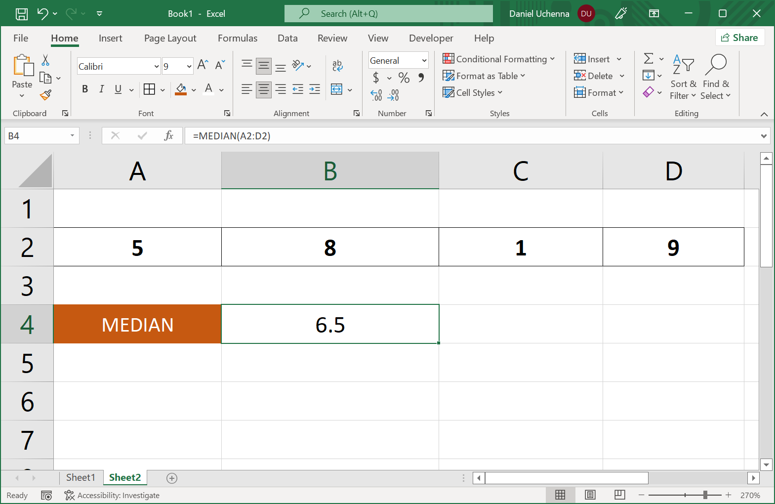Click the Accounting dollar format icon
Image resolution: width=775 pixels, height=504 pixels.
click(x=376, y=78)
